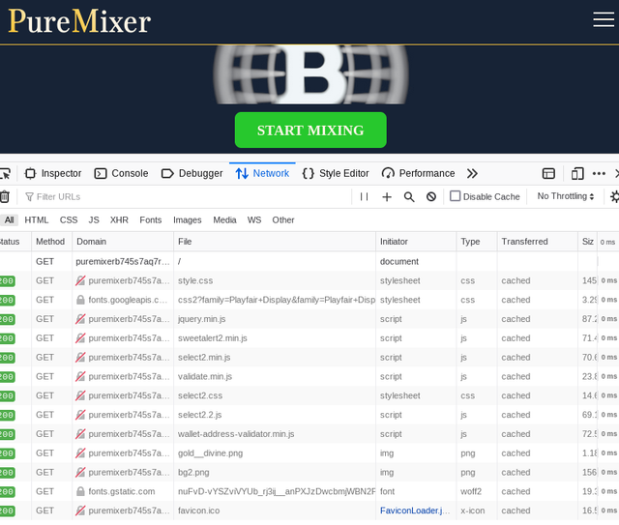Filter requests by WS
619x525 pixels.
(254, 219)
